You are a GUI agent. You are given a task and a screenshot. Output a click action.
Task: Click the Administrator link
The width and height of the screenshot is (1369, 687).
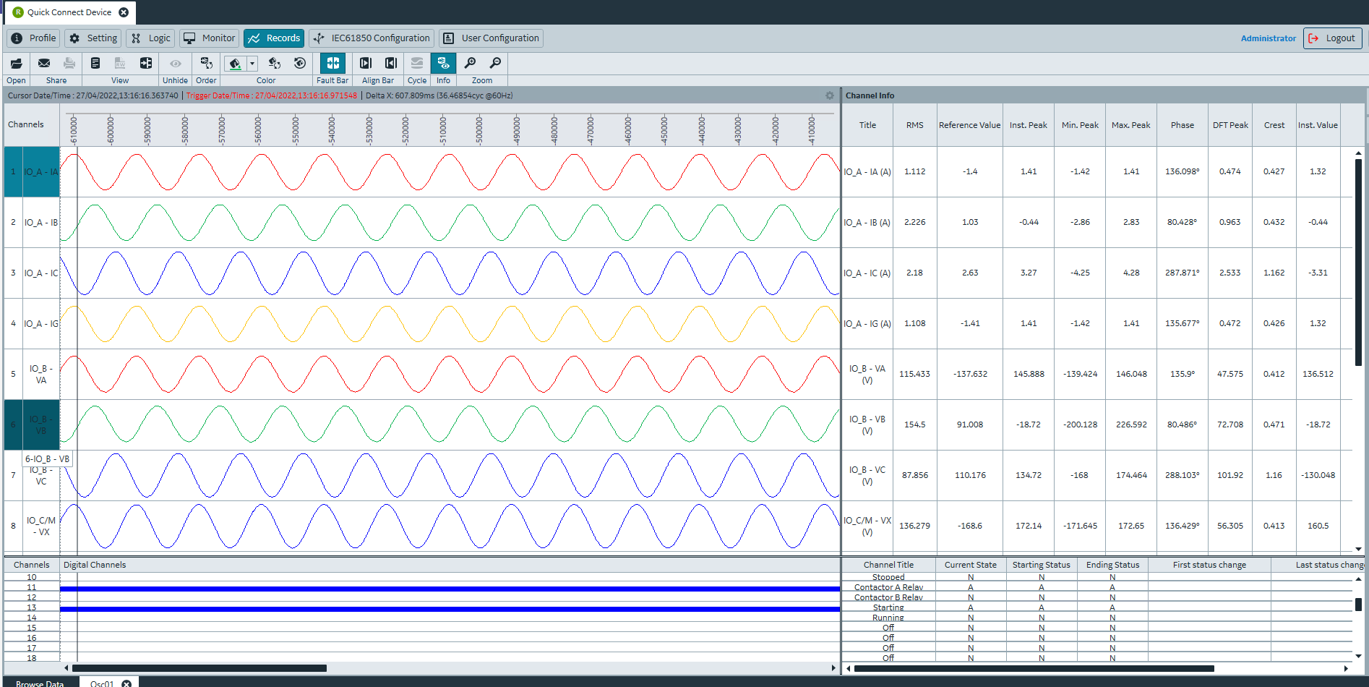tap(1268, 38)
